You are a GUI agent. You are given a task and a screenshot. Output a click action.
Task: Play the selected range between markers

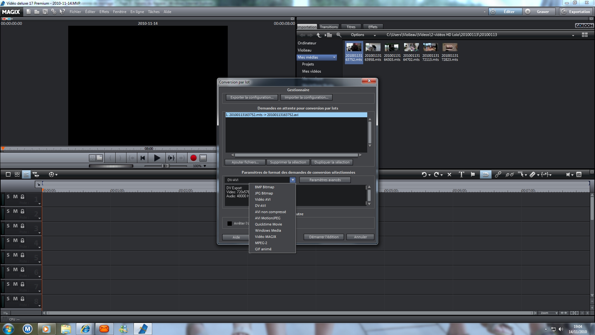pos(171,158)
